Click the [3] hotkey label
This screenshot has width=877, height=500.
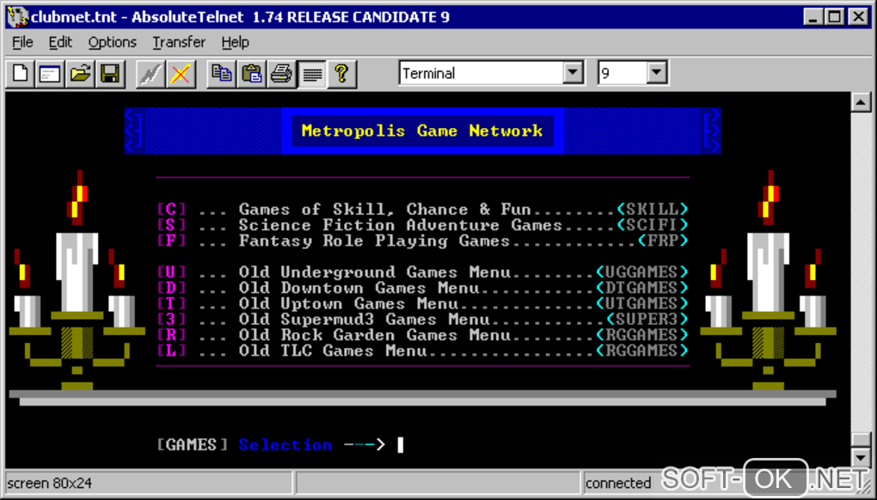pos(171,319)
